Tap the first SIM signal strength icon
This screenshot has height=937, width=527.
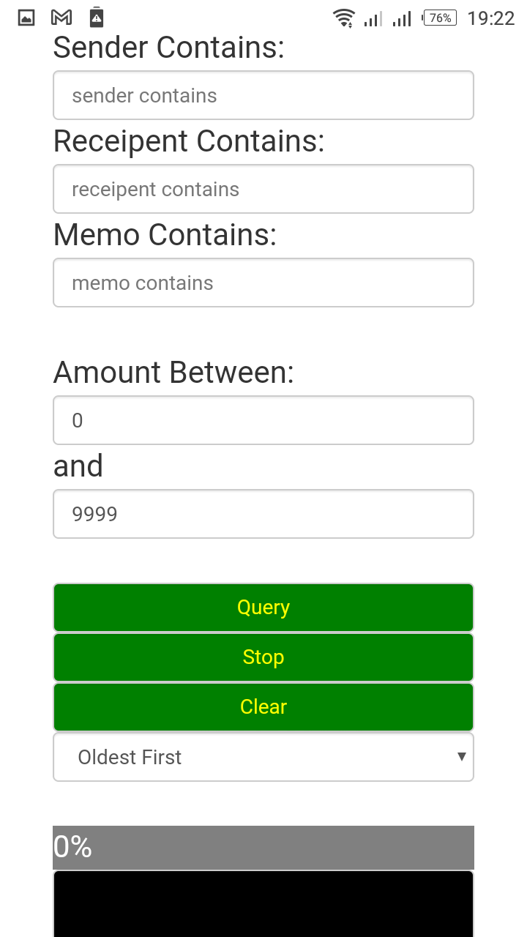(x=373, y=18)
